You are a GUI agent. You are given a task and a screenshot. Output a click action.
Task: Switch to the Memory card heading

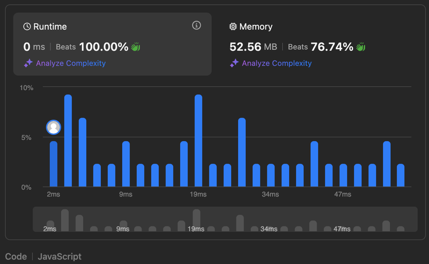click(x=256, y=27)
